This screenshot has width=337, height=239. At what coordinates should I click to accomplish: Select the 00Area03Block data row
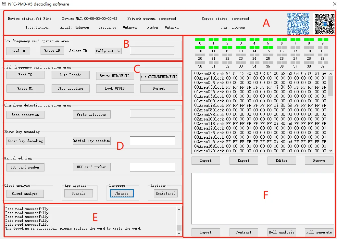point(260,87)
